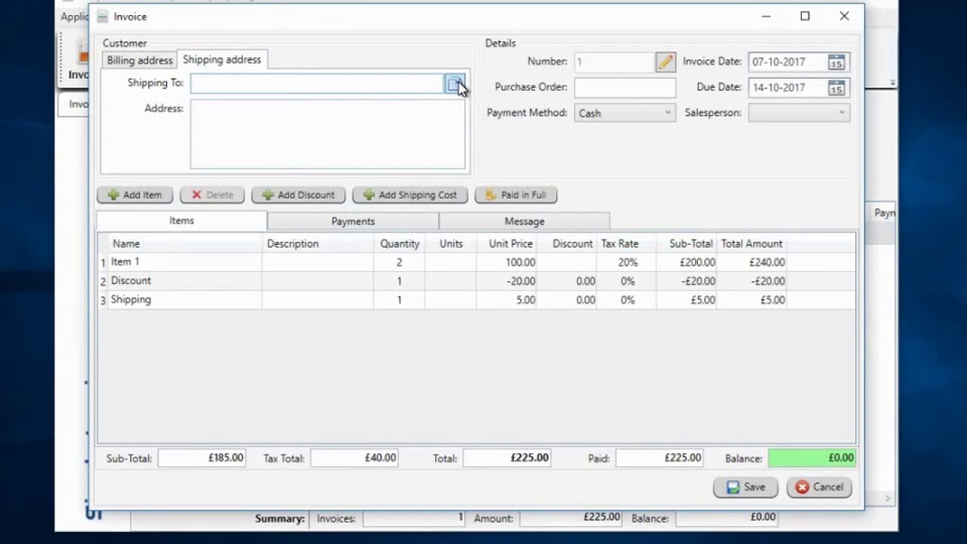Click the Invoice window title icon
Image resolution: width=967 pixels, height=544 pixels.
tap(103, 17)
